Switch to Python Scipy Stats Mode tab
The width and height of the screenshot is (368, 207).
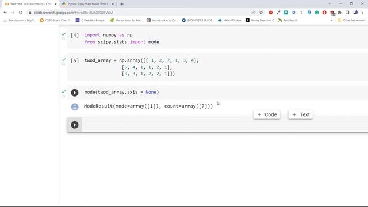coord(88,4)
